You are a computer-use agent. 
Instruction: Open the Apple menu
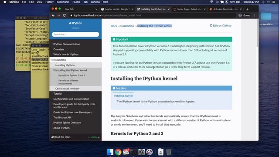(x=5, y=2)
